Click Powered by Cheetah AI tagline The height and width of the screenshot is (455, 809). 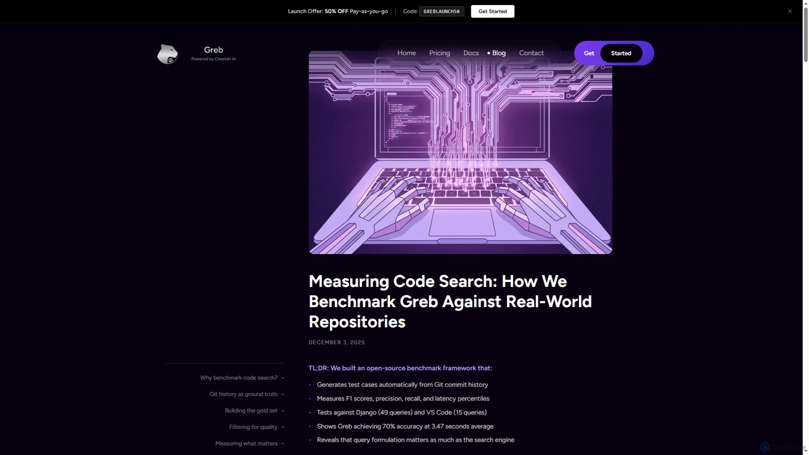(x=214, y=59)
